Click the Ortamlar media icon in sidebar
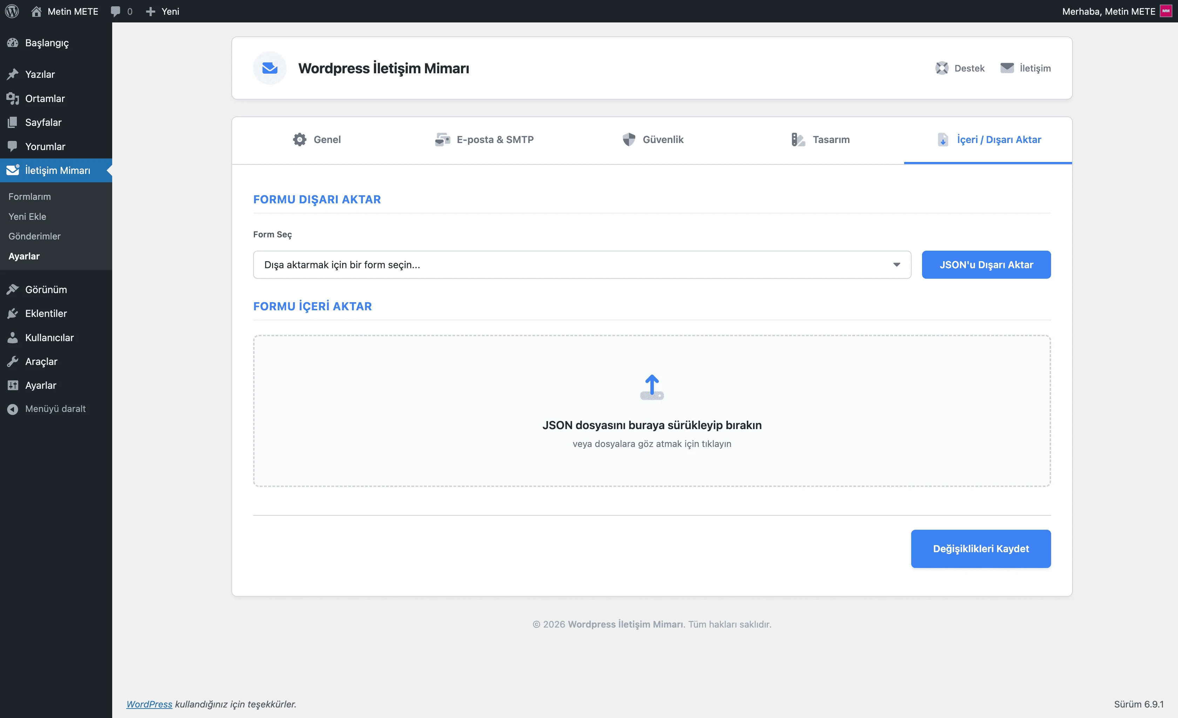The image size is (1178, 718). 13,99
